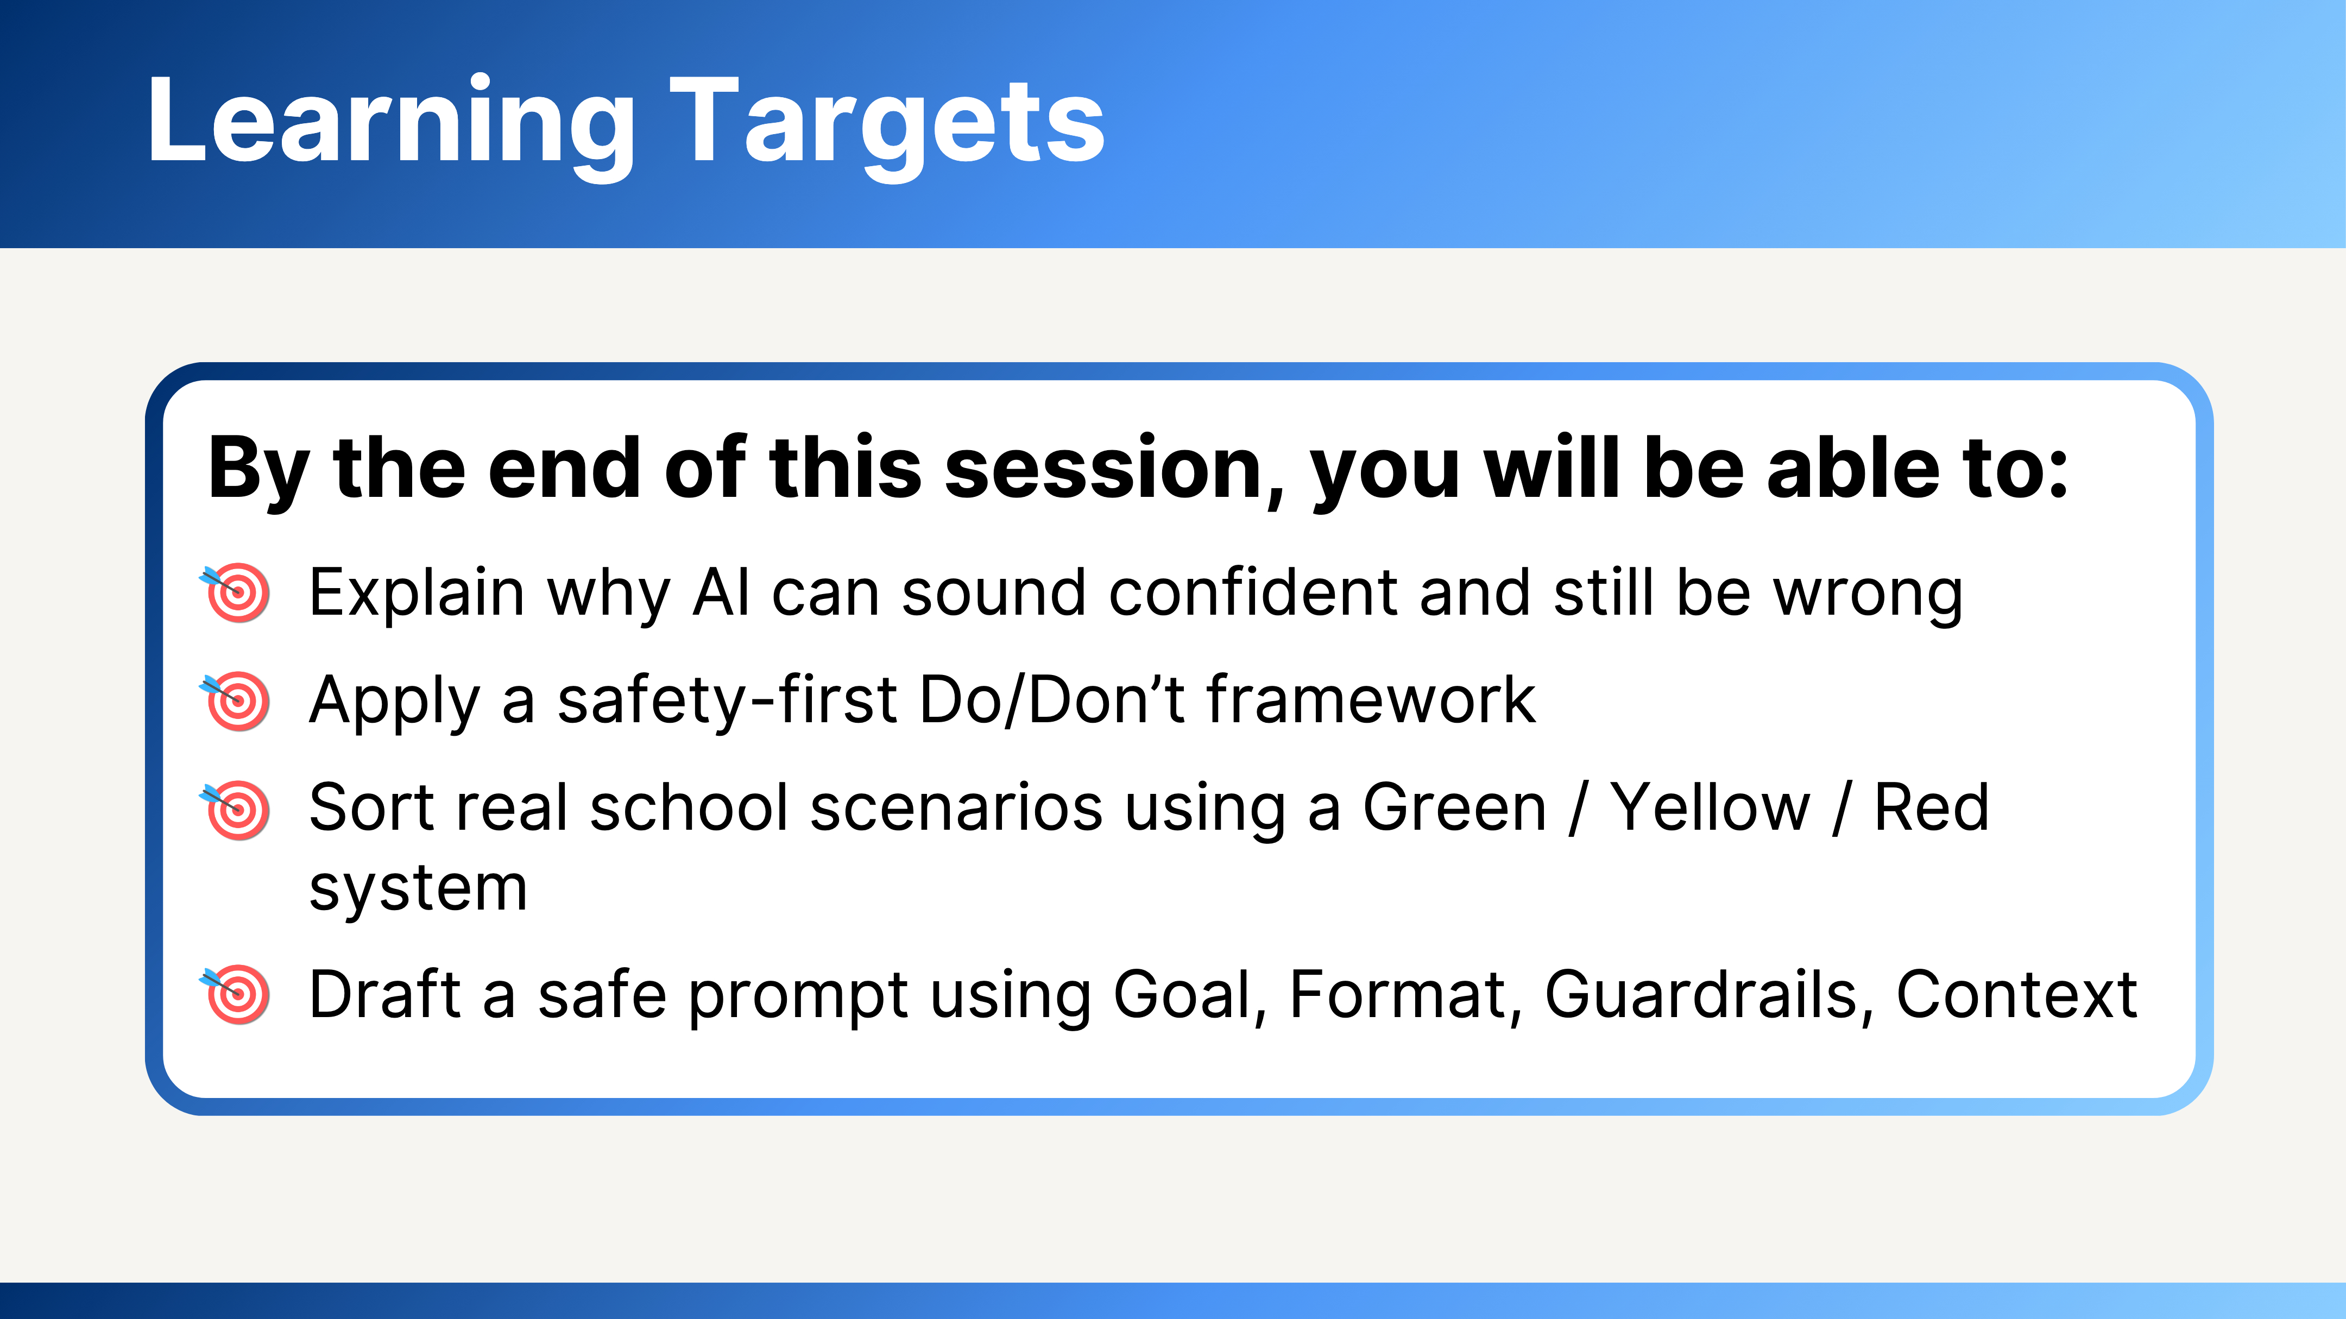Click the blue gradient footer bar

1173,1301
